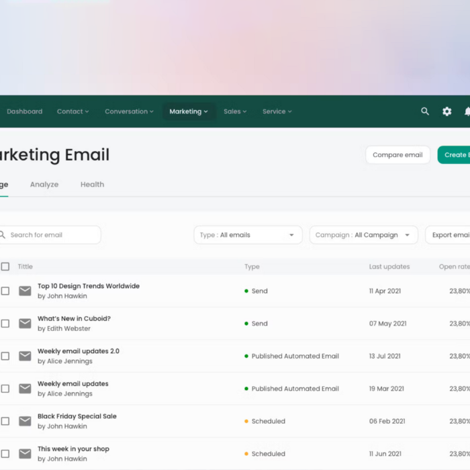The image size is (470, 470).
Task: Click envelope icon for Black Friday Special Sale
Action: coord(25,421)
